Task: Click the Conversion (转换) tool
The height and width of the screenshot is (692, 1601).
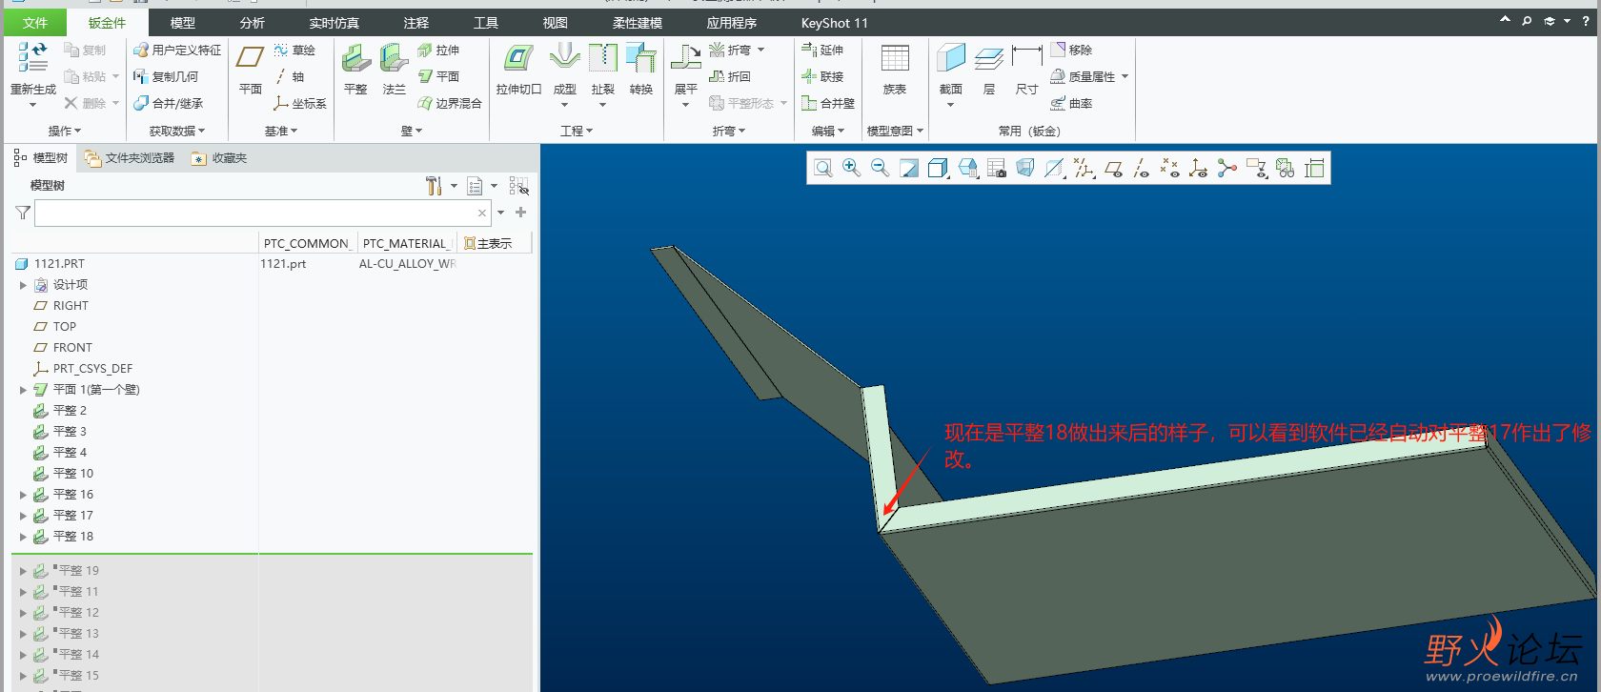Action: point(641,69)
